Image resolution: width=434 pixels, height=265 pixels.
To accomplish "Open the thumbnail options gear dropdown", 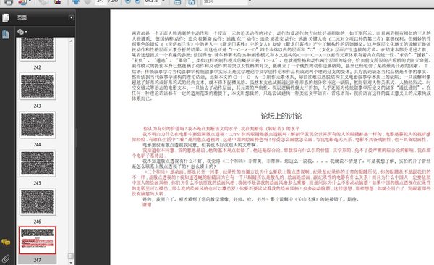I will pyautogui.click(x=22, y=32).
